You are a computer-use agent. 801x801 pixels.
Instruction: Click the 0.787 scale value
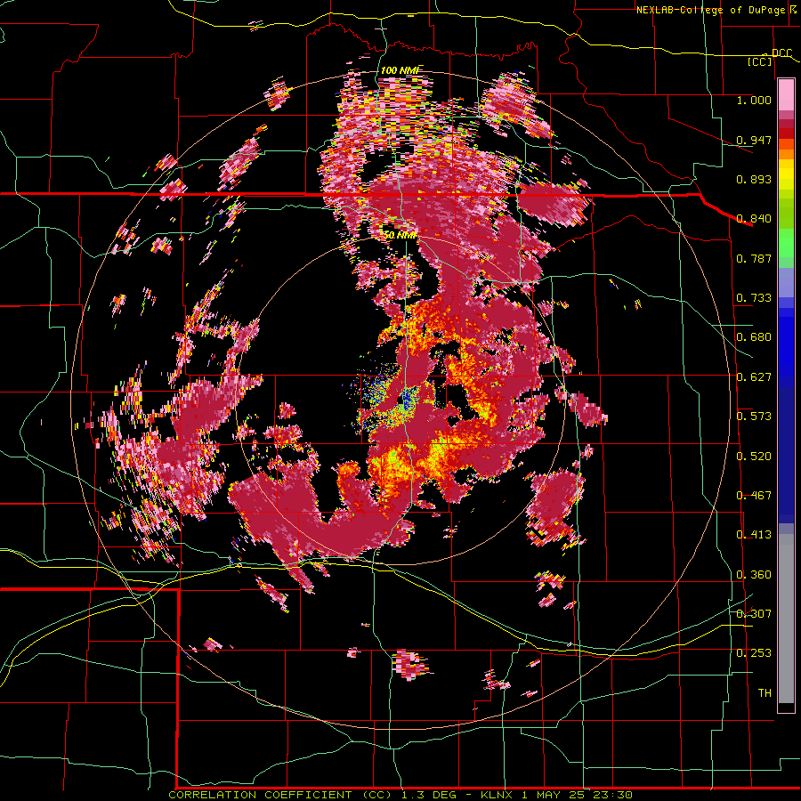pyautogui.click(x=754, y=258)
